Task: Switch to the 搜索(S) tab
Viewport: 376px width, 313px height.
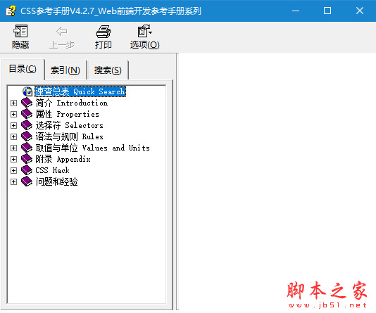Action: [108, 70]
